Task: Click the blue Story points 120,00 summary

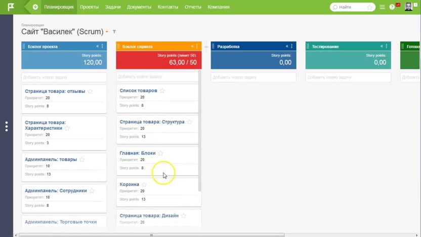Action: coord(64,60)
